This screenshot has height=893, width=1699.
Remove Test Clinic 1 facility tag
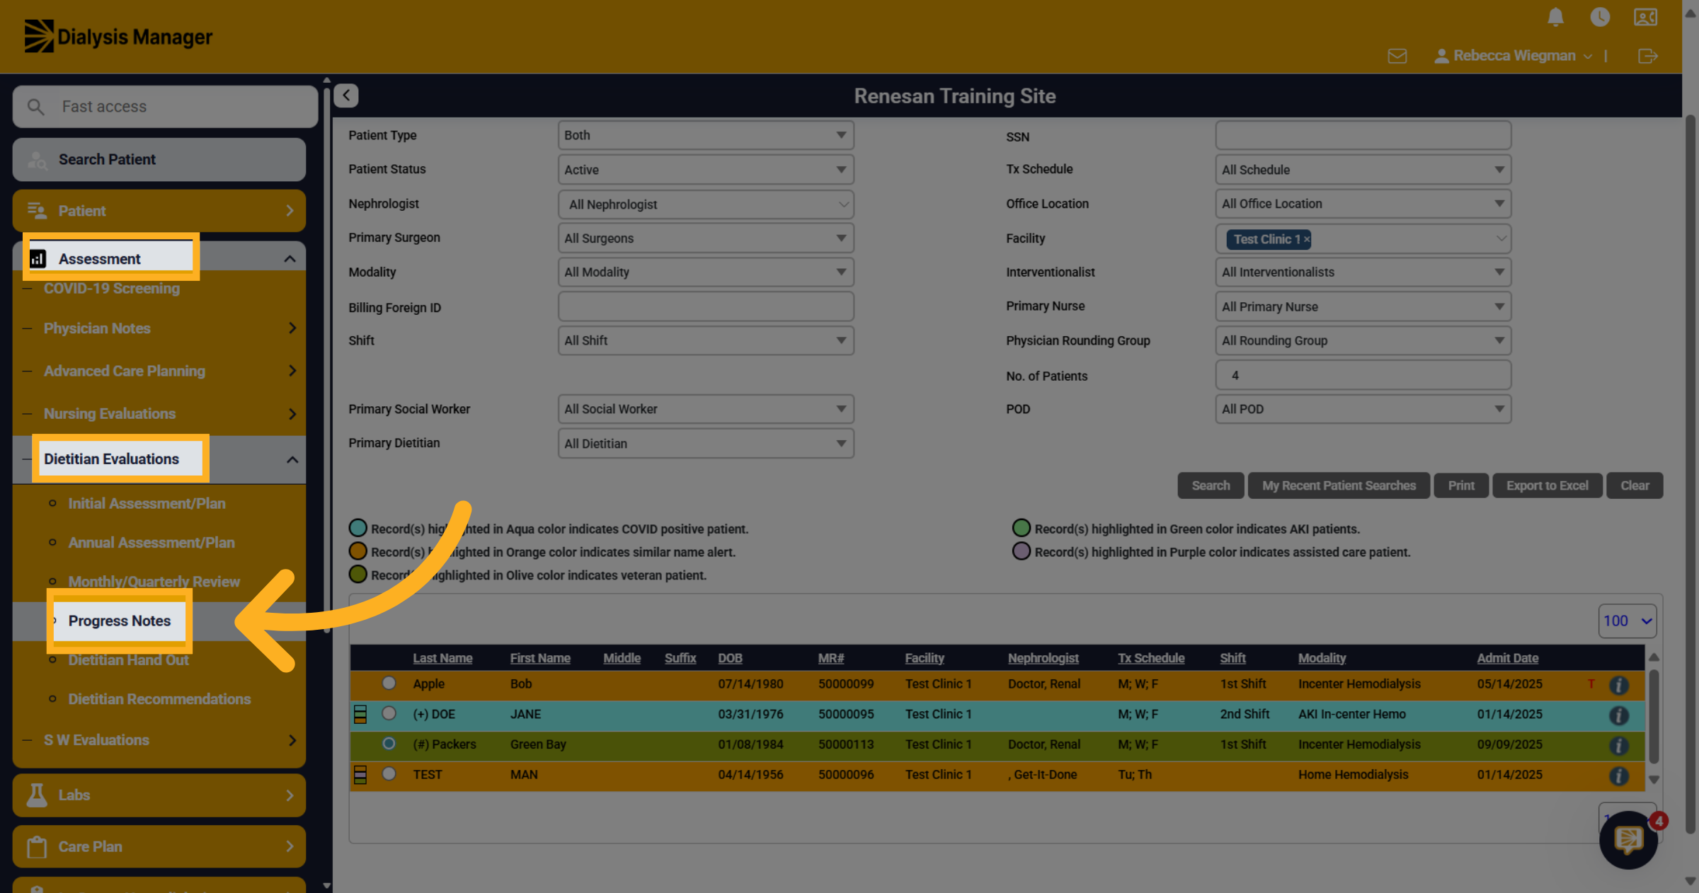click(1307, 239)
